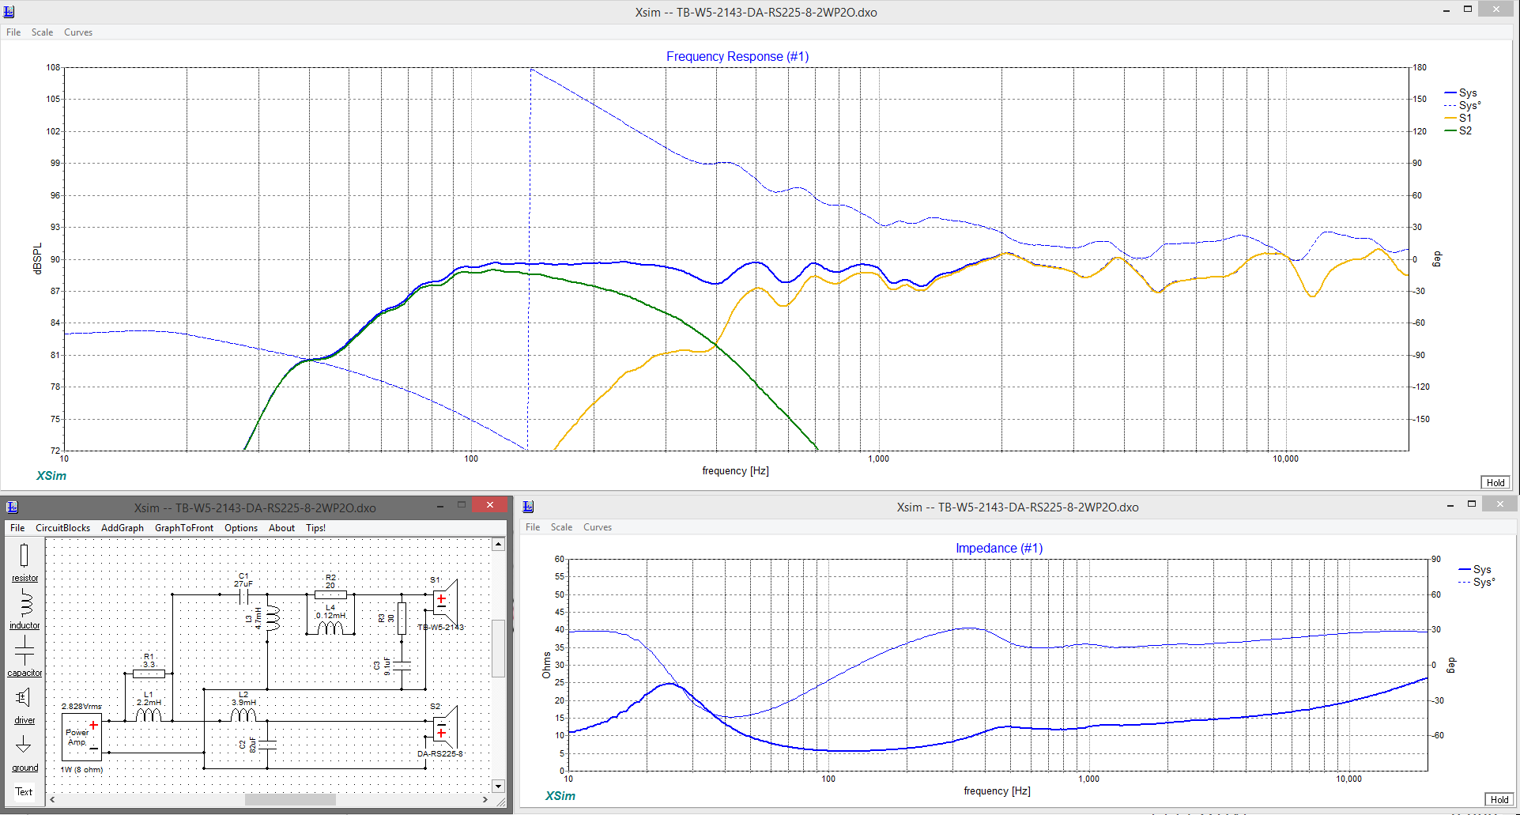Open the Options menu in the circuit window

click(x=241, y=528)
